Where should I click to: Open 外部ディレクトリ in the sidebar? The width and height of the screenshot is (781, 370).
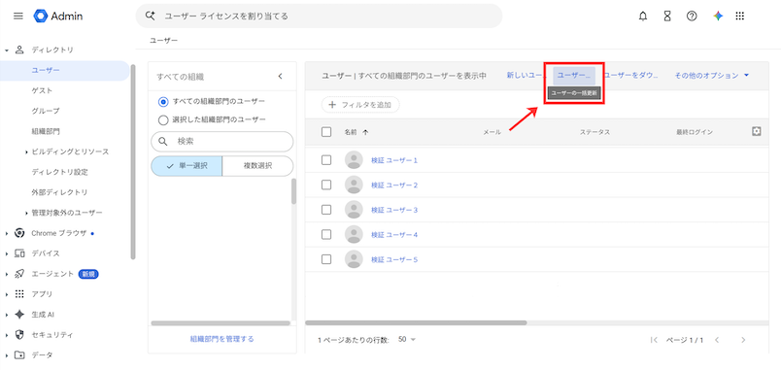click(60, 192)
